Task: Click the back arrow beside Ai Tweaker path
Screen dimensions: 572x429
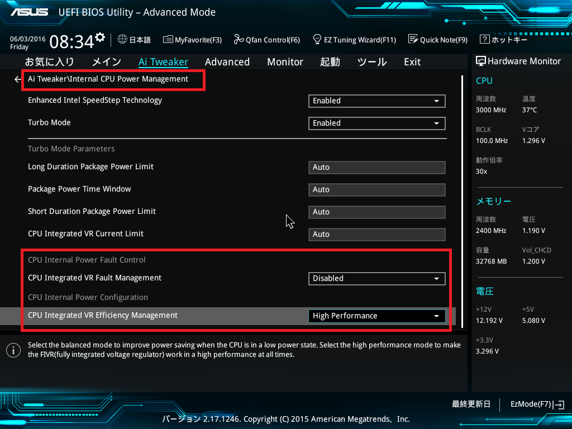Action: pos(17,79)
